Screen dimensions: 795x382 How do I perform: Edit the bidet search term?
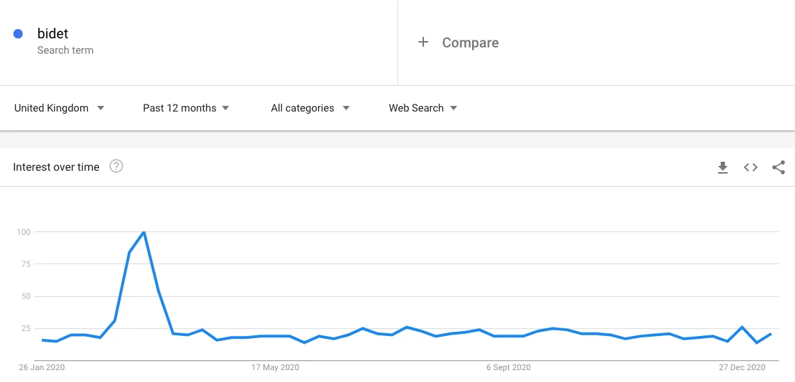pyautogui.click(x=53, y=33)
